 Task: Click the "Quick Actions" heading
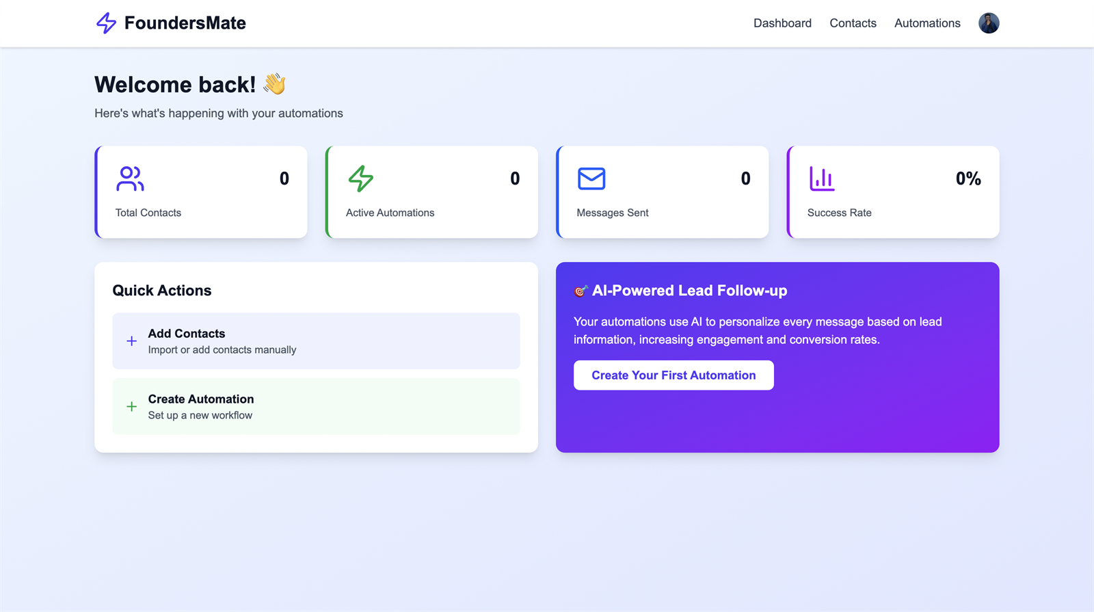pos(162,291)
